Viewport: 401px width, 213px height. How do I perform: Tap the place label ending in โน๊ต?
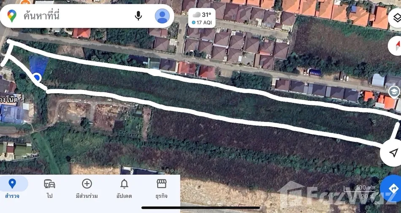(x=9, y=100)
